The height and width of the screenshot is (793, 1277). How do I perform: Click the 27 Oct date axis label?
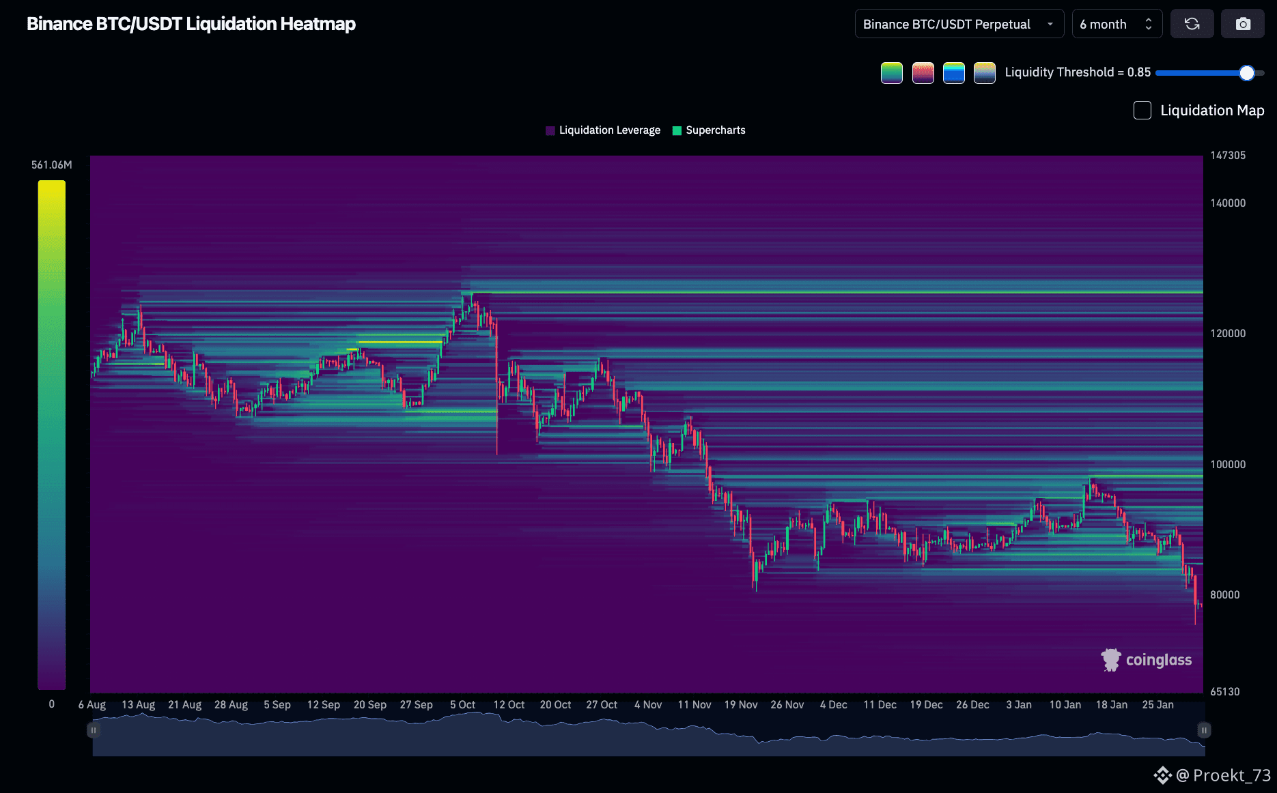click(x=602, y=705)
